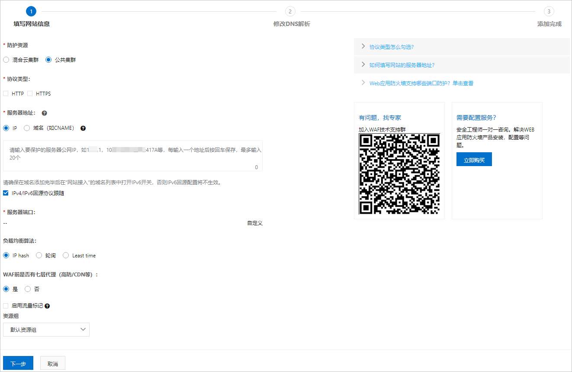Expand the Web应用防火墙 ports FAQ chevron
Screen dimensions: 572x372
coord(363,83)
